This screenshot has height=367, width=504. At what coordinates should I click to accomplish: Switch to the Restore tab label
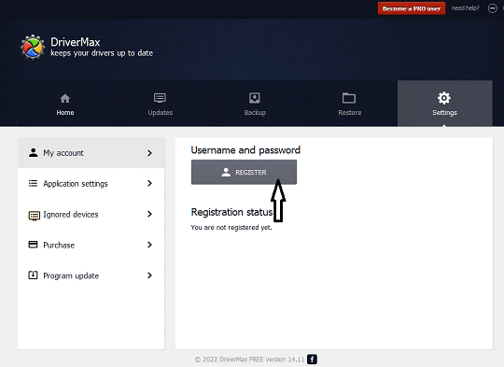pyautogui.click(x=350, y=113)
